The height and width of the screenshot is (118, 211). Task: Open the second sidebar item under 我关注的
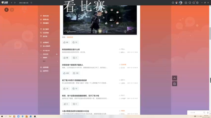pyautogui.click(x=45, y=19)
